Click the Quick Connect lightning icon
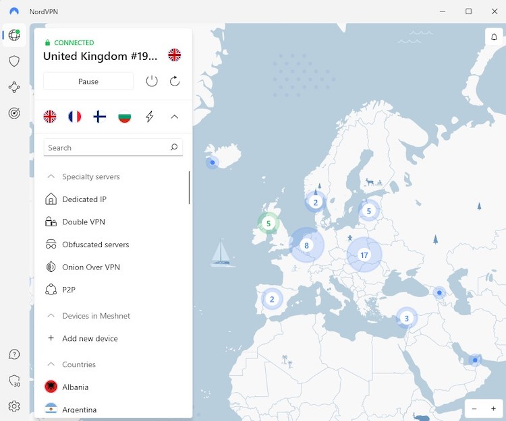Image resolution: width=506 pixels, height=421 pixels. click(149, 117)
